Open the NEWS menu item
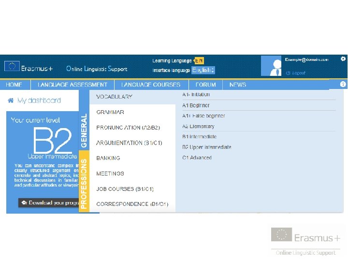The height and width of the screenshot is (261, 348). (238, 85)
